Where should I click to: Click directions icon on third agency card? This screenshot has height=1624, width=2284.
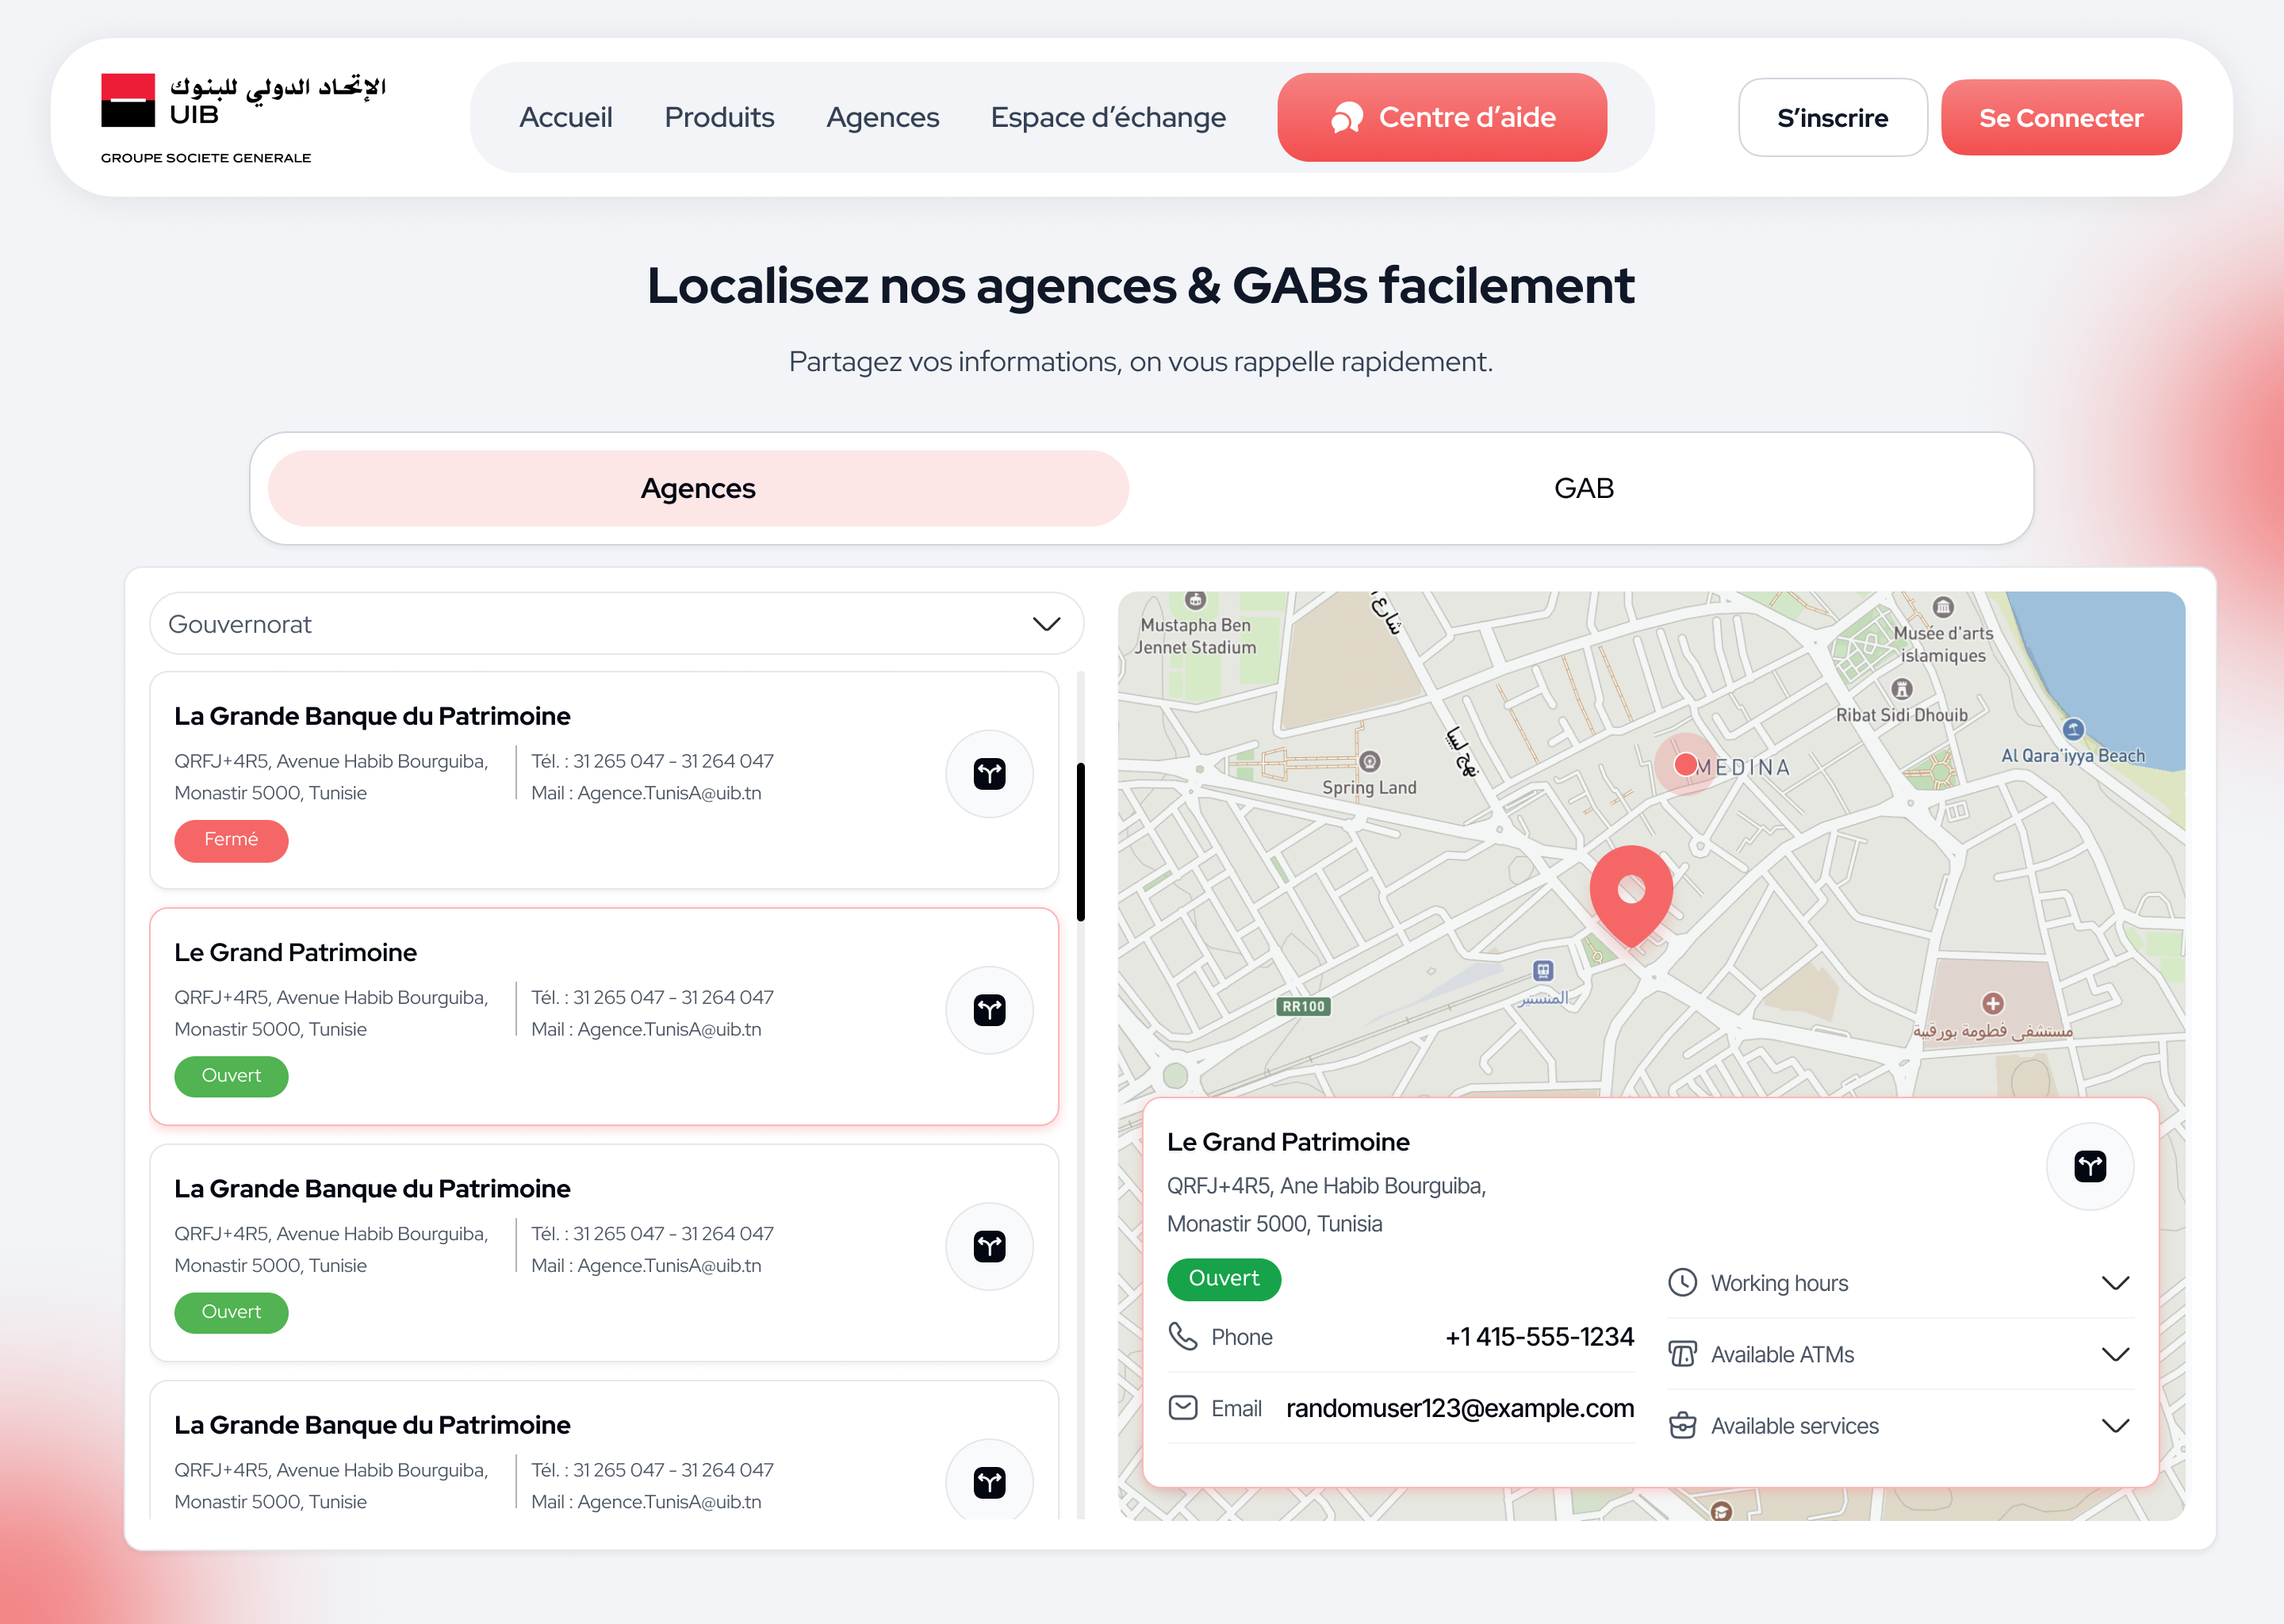(989, 1246)
